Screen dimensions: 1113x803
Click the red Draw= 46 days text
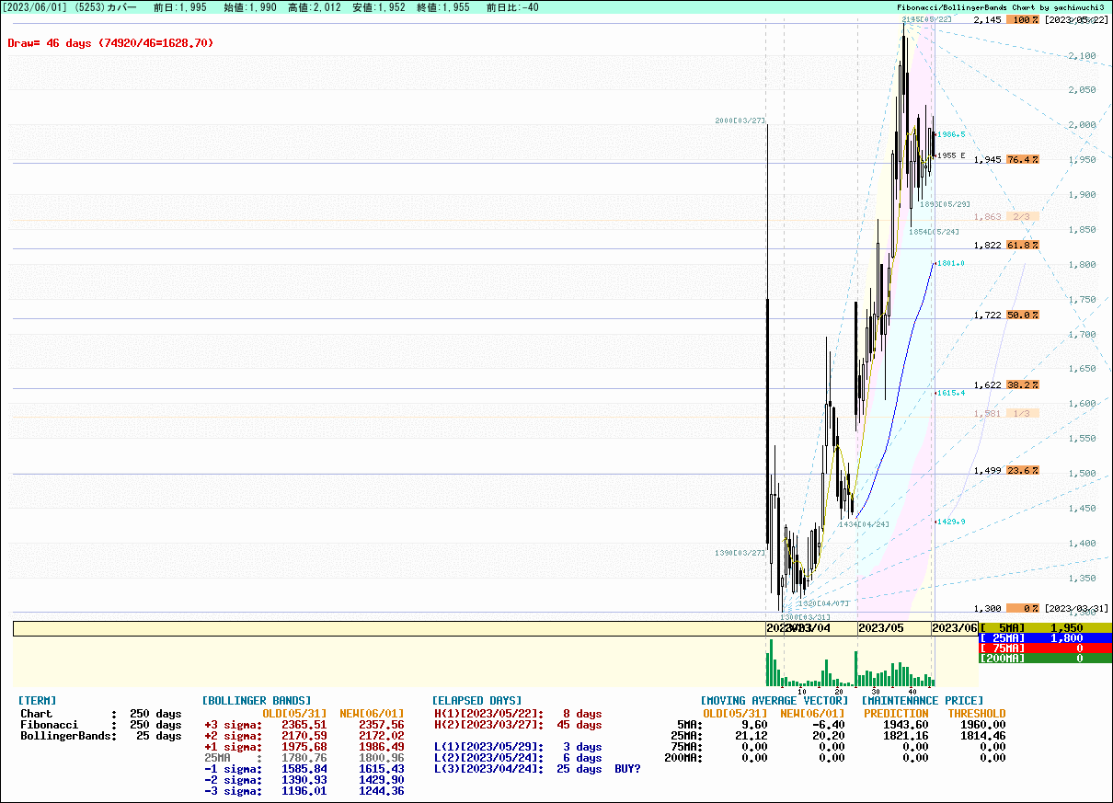tap(110, 43)
